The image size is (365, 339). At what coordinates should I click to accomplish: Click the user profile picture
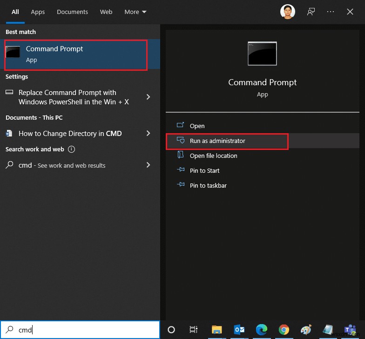pos(288,12)
